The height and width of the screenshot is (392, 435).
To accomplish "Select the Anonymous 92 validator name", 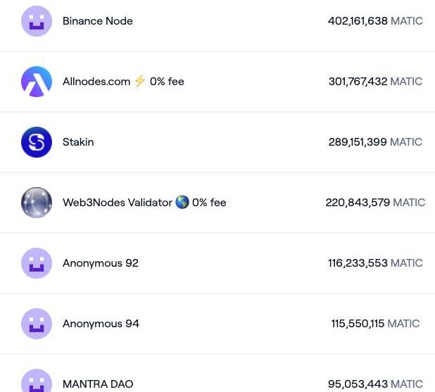I will tap(101, 263).
